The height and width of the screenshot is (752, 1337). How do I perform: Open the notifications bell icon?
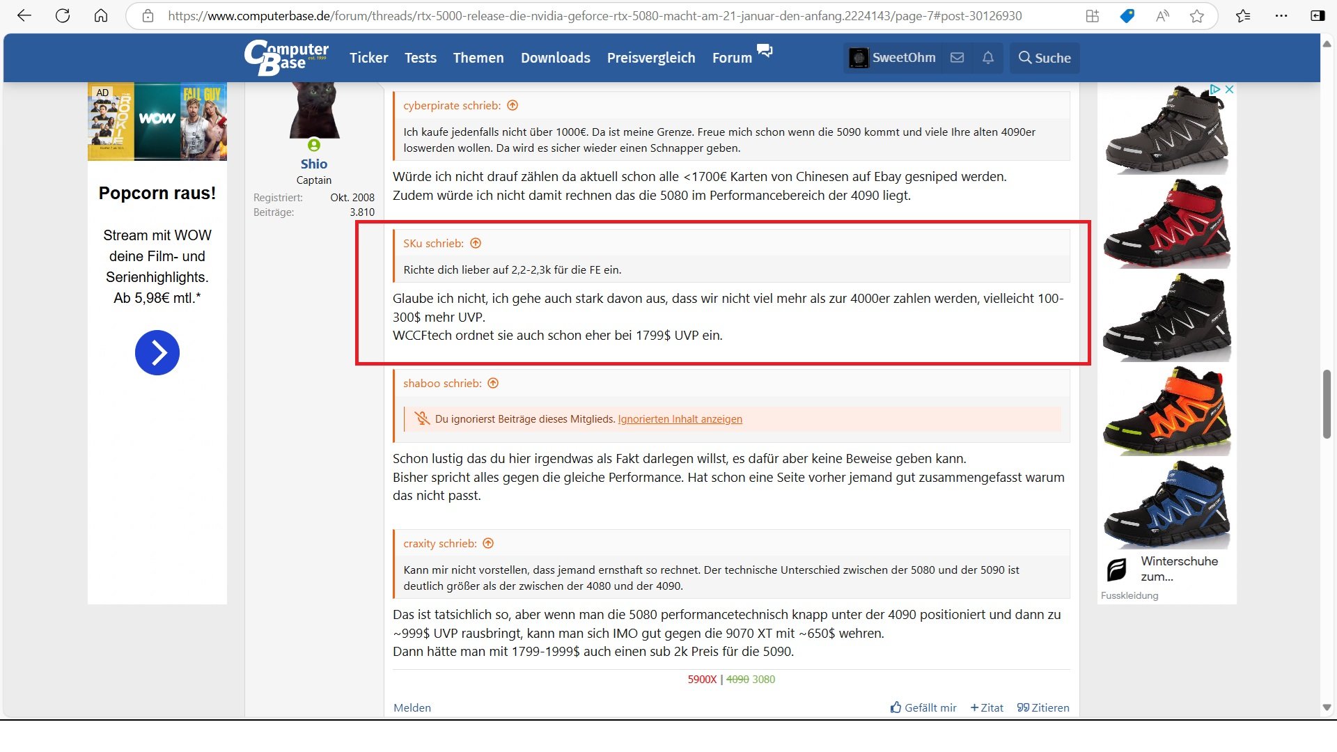pos(987,58)
